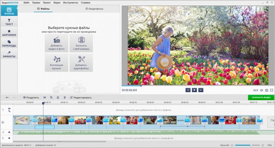The height and width of the screenshot is (148, 275).
Task: Open the Проект menu
Action: 47,3
